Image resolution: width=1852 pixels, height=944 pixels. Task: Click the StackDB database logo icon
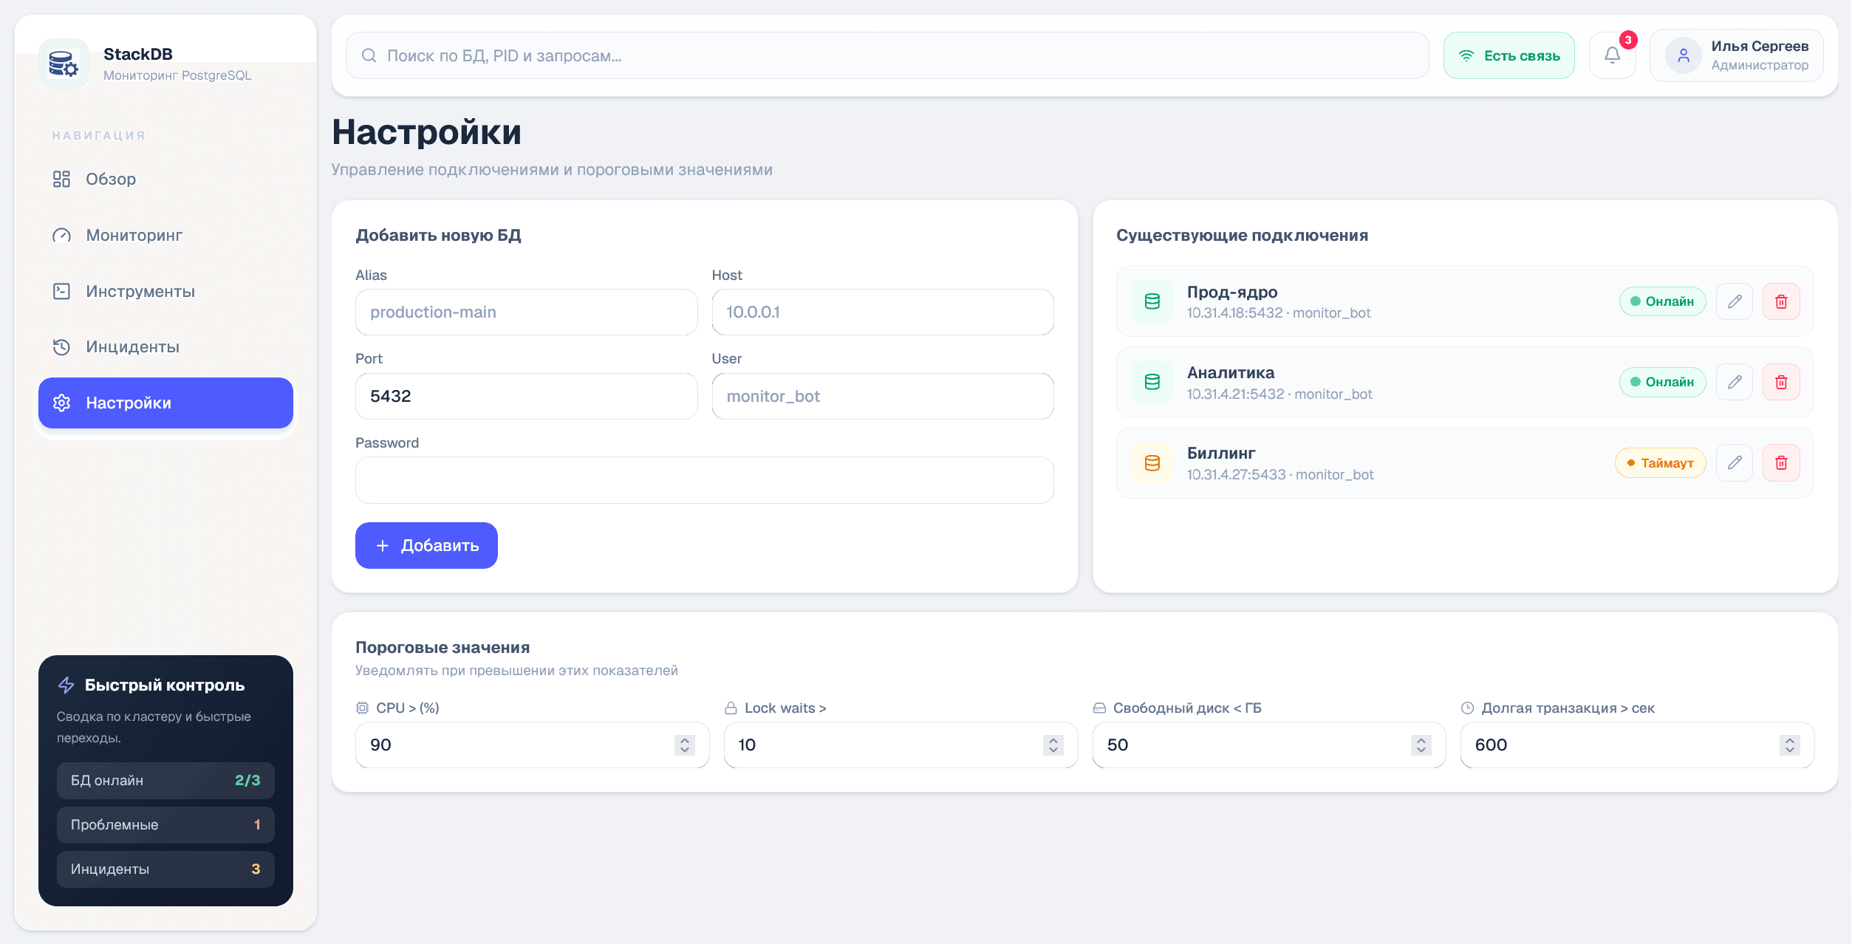64,64
